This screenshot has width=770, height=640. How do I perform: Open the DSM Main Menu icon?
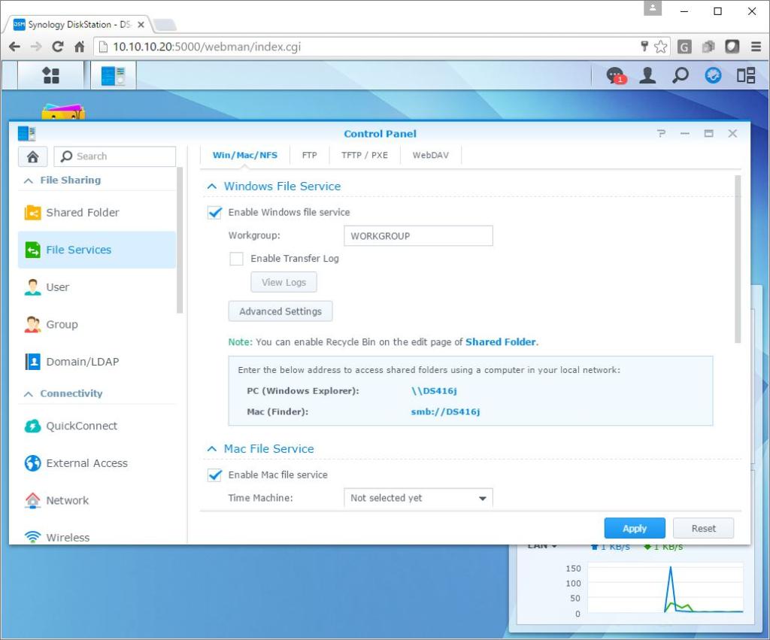point(50,75)
